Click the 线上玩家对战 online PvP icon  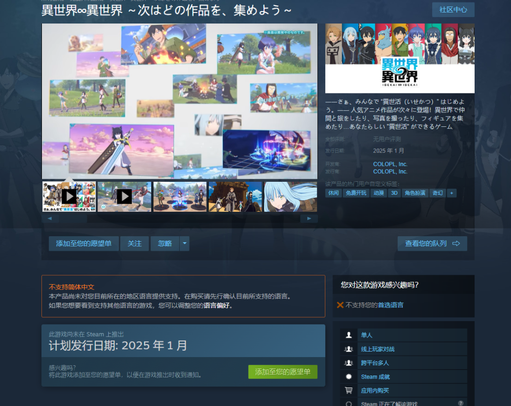click(x=349, y=349)
